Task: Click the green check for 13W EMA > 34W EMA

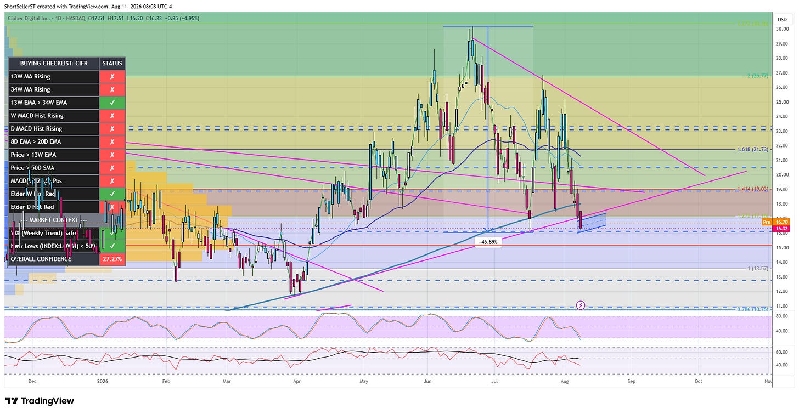Action: coord(112,103)
